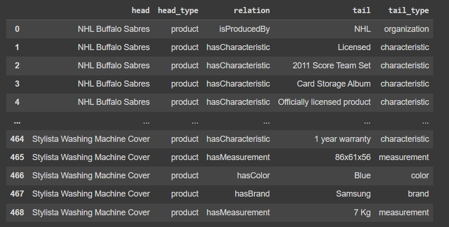
Task: Click the 'head_type' column header
Action: coord(178,11)
